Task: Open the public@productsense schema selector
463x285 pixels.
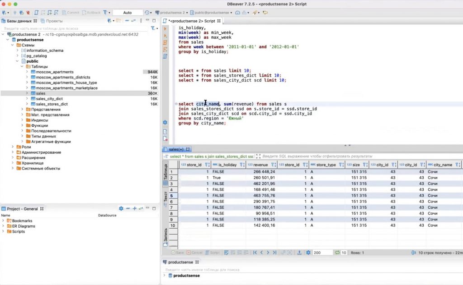Action: (211, 13)
